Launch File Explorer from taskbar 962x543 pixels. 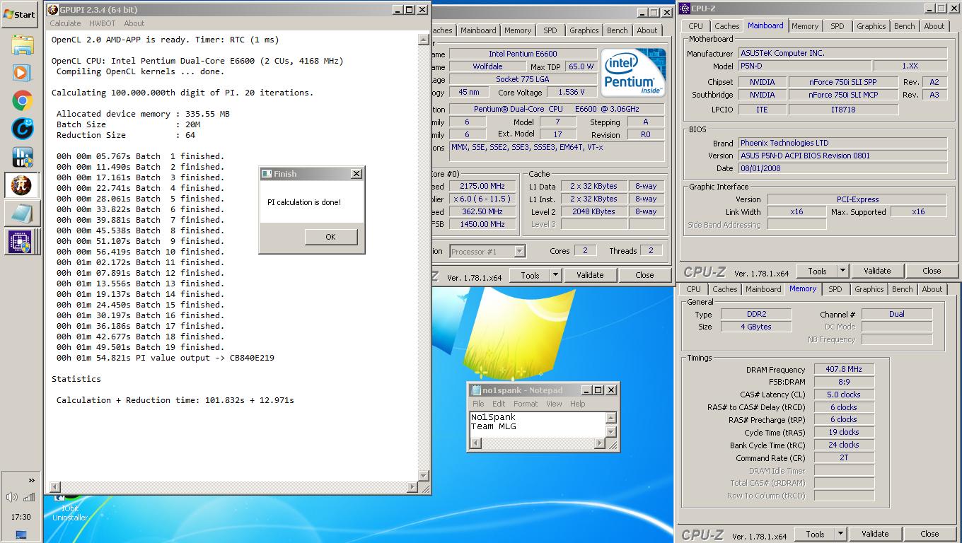point(22,45)
